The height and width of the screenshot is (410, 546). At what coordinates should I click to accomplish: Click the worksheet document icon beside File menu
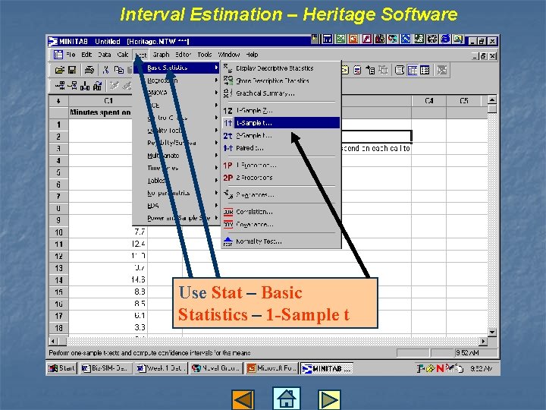click(x=58, y=55)
